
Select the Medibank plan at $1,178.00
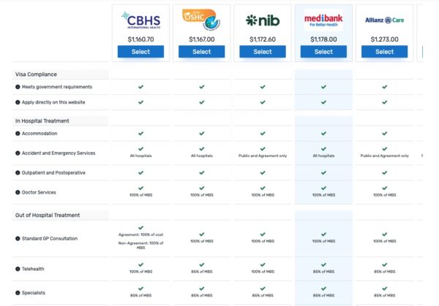323,52
